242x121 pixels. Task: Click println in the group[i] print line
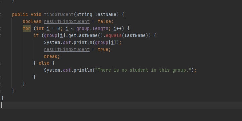tap(83, 42)
